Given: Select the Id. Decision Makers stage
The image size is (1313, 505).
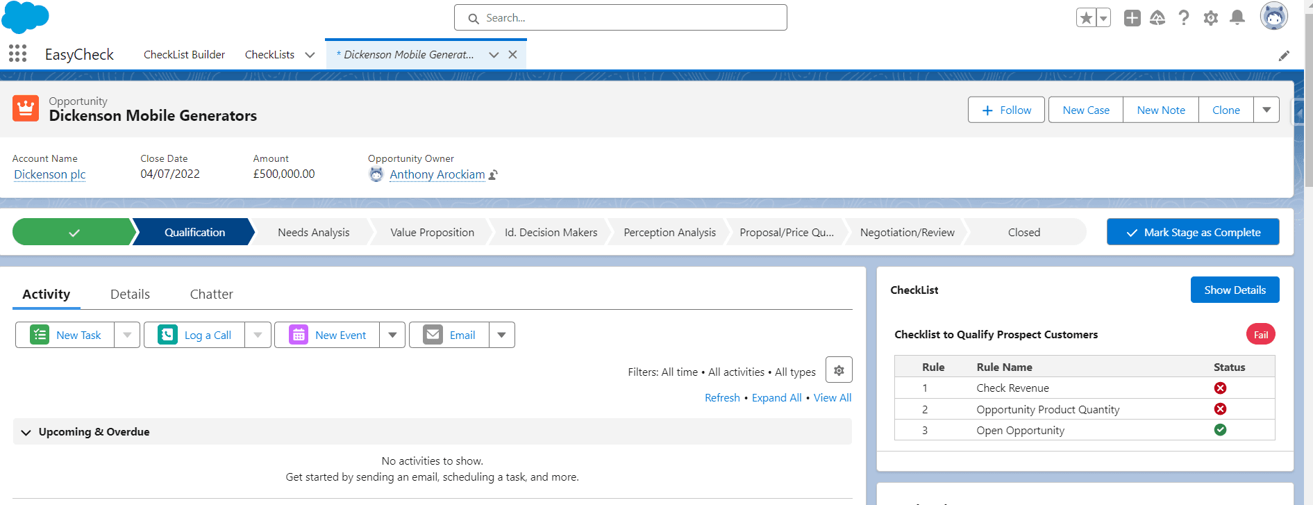Looking at the screenshot, I should [x=551, y=232].
